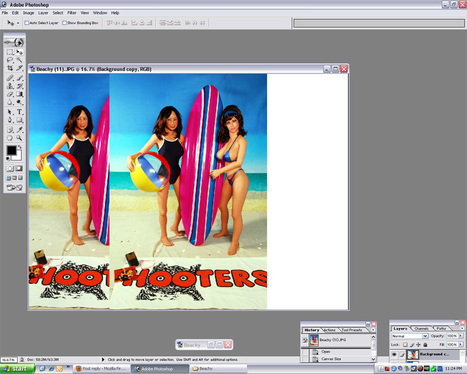Open the File menu

(x=5, y=13)
